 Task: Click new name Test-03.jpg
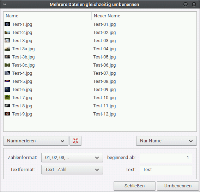pos(104,41)
